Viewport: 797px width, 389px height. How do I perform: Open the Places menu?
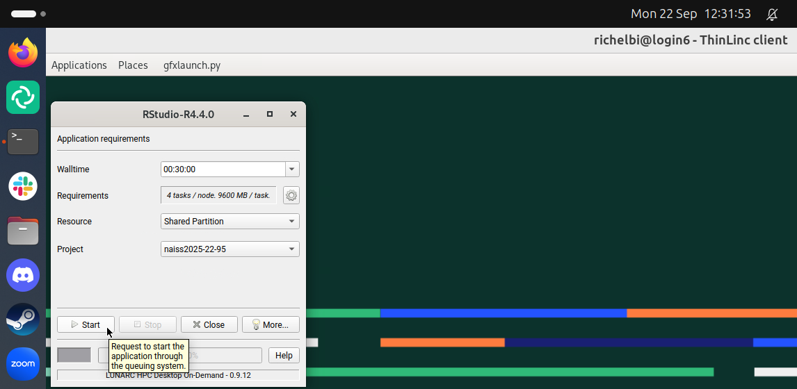[133, 65]
